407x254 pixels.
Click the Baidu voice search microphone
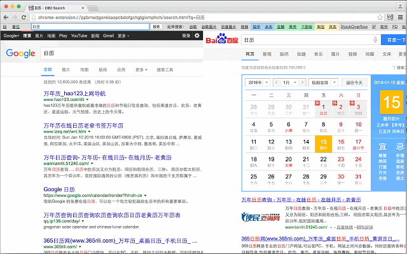tap(375, 40)
